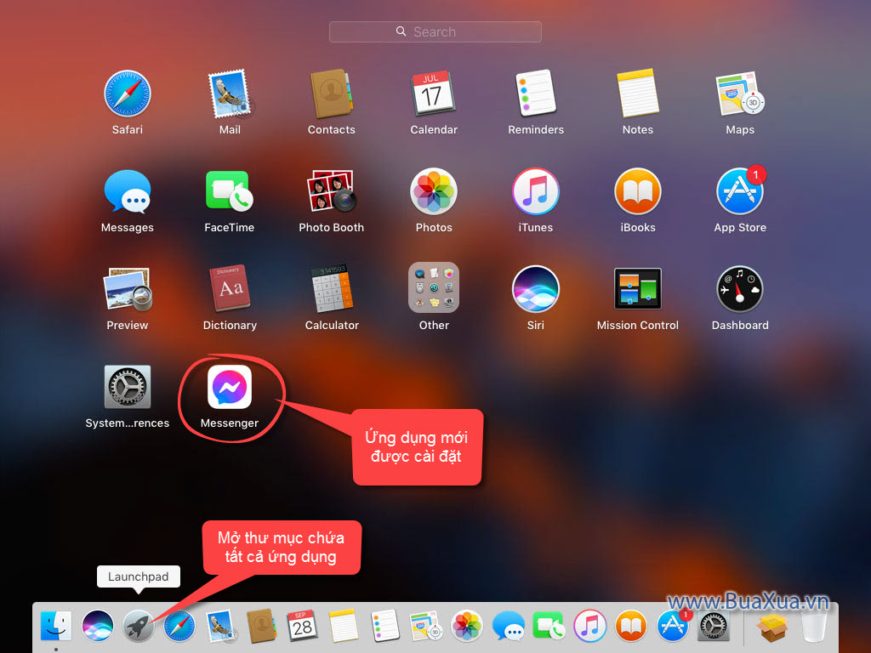The width and height of the screenshot is (871, 653).
Task: Open the Trash in the Dock
Action: click(x=814, y=627)
